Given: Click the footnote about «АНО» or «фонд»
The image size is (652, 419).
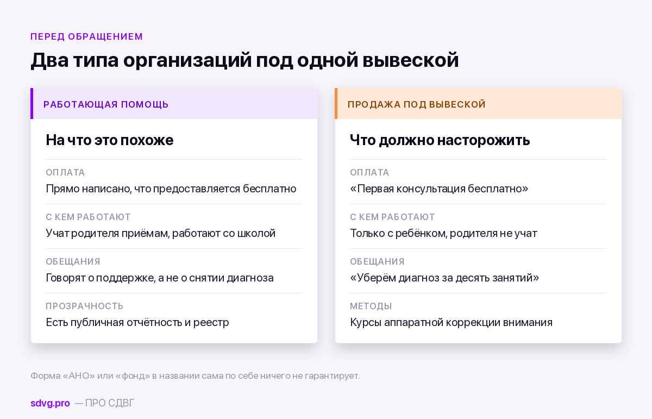Looking at the screenshot, I should [x=195, y=376].
